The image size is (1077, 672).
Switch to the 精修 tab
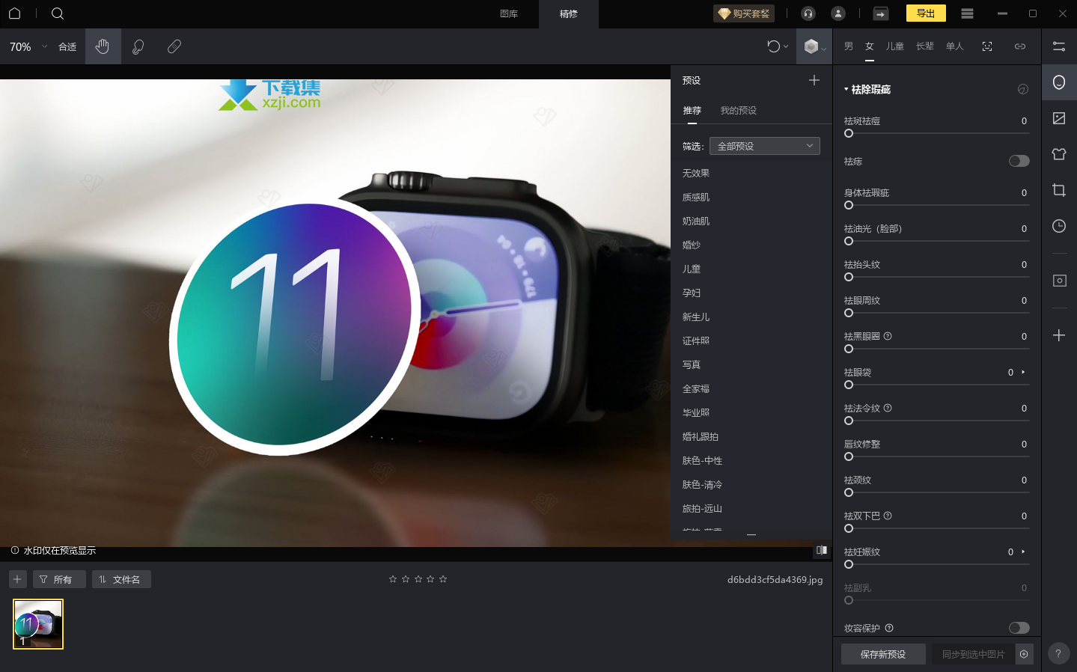click(569, 13)
